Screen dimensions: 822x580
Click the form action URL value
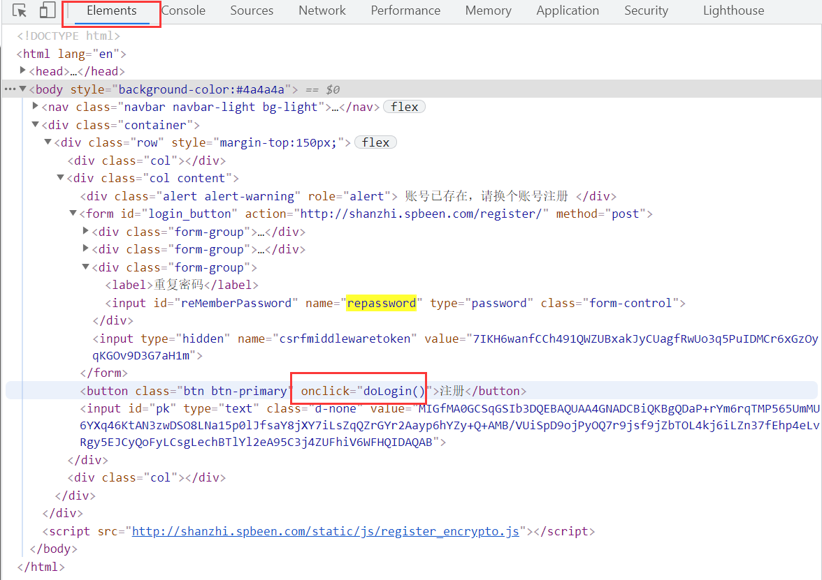(421, 214)
